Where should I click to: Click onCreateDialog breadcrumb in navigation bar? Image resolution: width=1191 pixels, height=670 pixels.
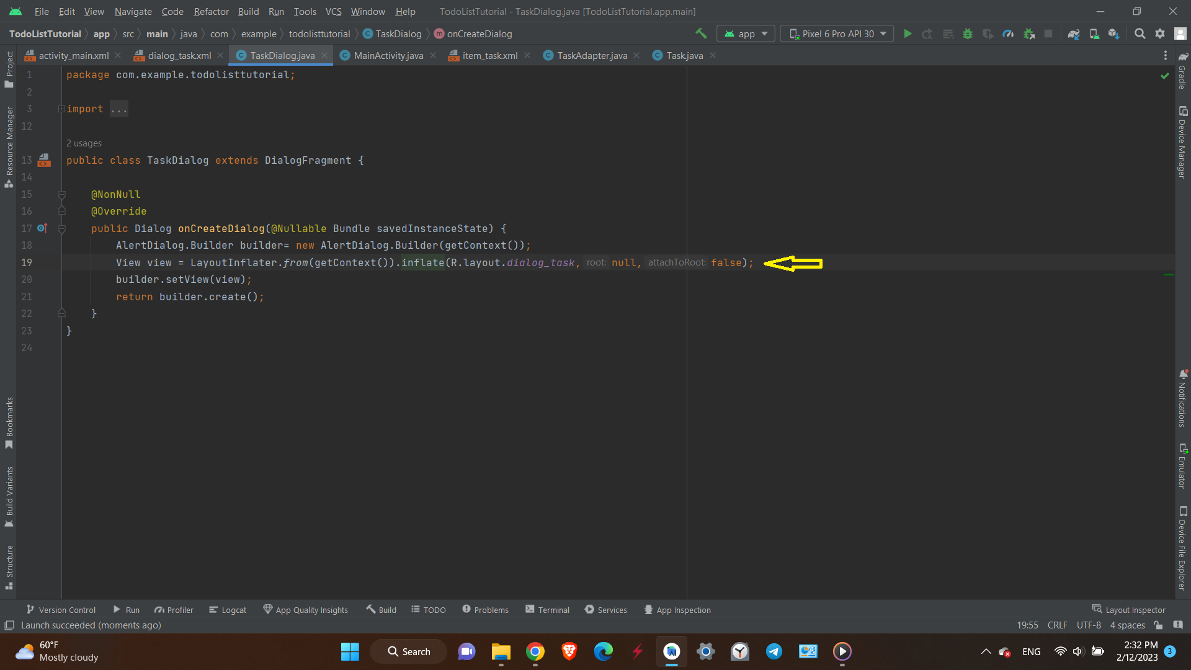pyautogui.click(x=473, y=33)
